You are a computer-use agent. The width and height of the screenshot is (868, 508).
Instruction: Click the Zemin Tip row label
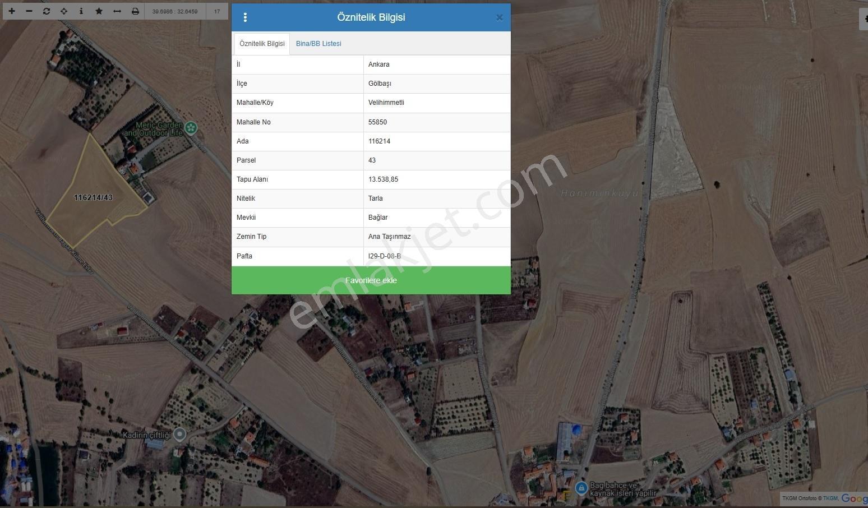pos(251,237)
